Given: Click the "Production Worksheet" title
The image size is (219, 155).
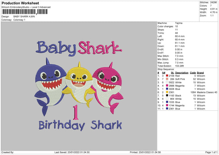Looking at the screenshot, I should point(20,3).
